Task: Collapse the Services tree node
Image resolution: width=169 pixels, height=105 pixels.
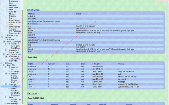Action: [6, 84]
